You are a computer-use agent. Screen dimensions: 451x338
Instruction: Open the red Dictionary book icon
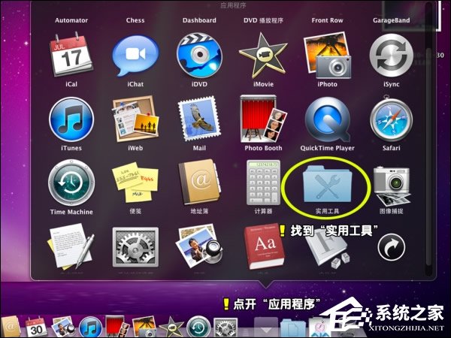(x=264, y=246)
